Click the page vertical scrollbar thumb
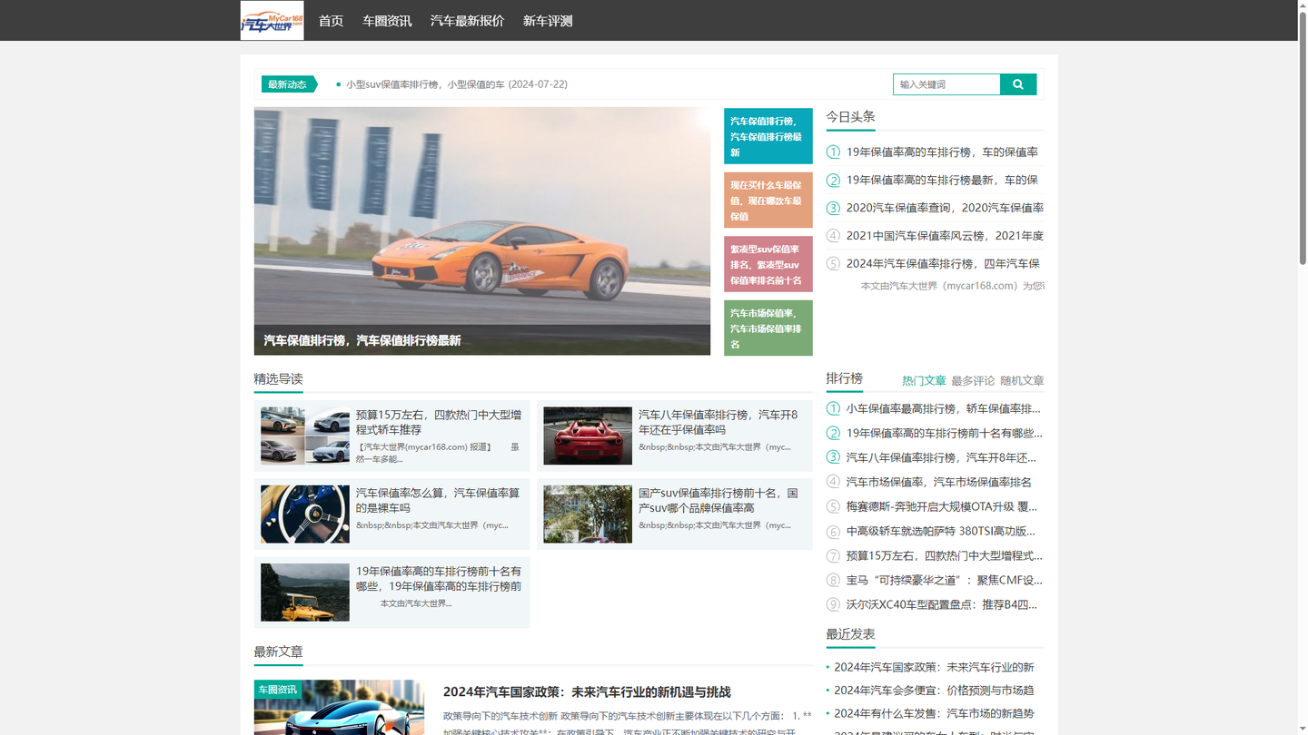Screen dimensions: 1308x735 [x=1303, y=136]
